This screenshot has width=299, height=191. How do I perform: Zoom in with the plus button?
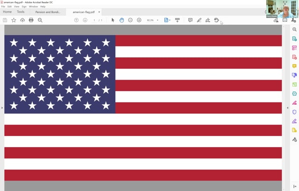[x=139, y=20]
